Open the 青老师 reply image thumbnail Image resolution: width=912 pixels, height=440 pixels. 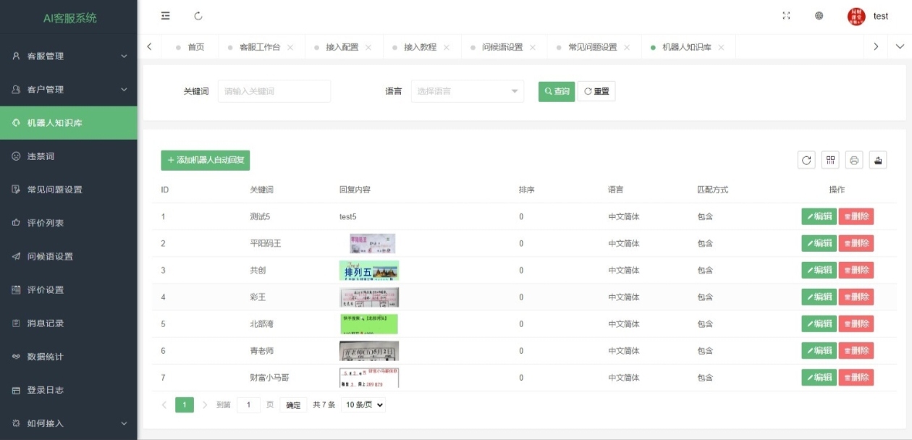(x=369, y=351)
